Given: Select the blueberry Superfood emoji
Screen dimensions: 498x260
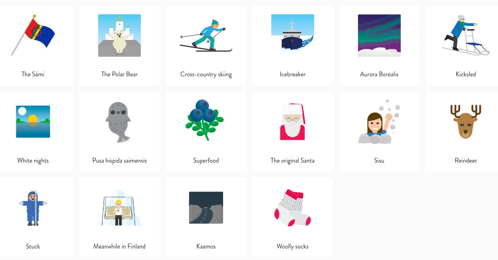Looking at the screenshot, I should pos(204,120).
